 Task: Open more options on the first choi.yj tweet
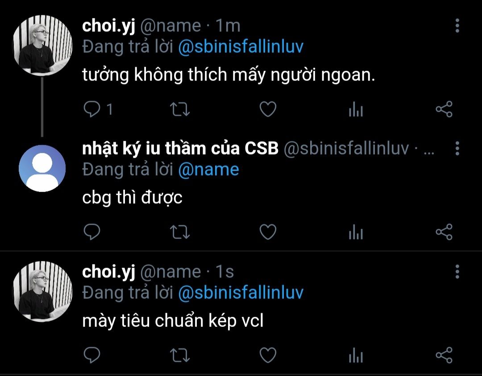click(x=457, y=25)
